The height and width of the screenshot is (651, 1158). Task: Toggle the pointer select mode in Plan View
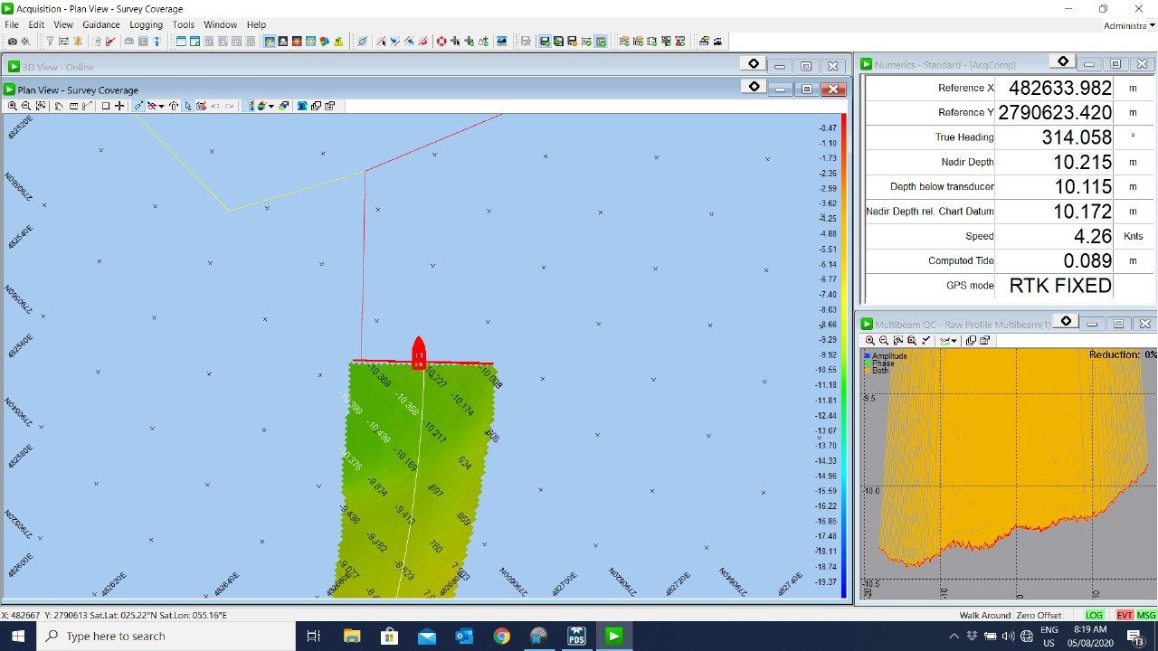(x=188, y=106)
